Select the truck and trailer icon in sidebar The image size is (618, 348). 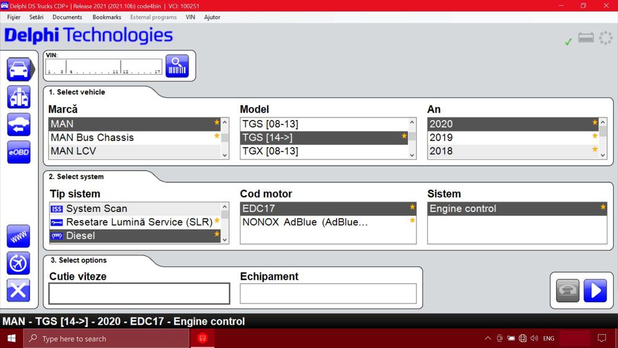(x=19, y=97)
